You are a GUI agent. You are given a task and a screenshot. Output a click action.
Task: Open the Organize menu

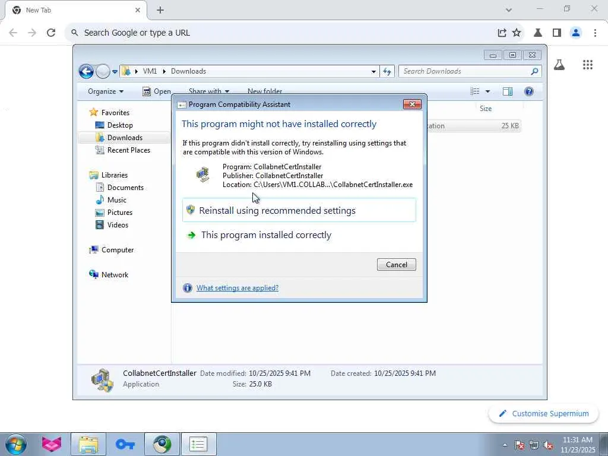[x=106, y=91]
